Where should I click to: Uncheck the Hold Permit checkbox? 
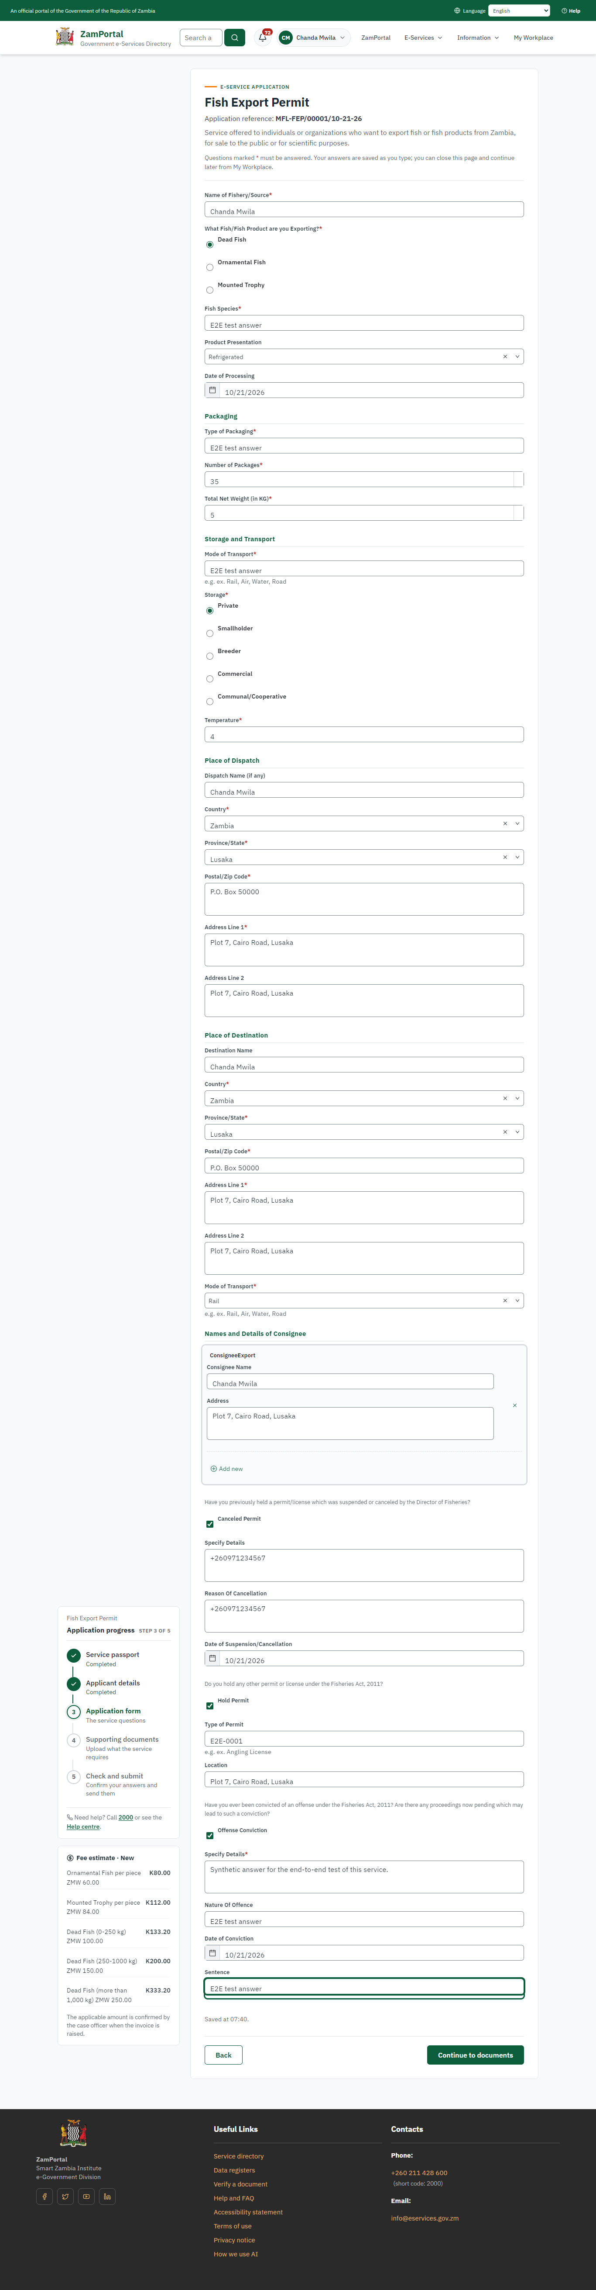point(209,1706)
